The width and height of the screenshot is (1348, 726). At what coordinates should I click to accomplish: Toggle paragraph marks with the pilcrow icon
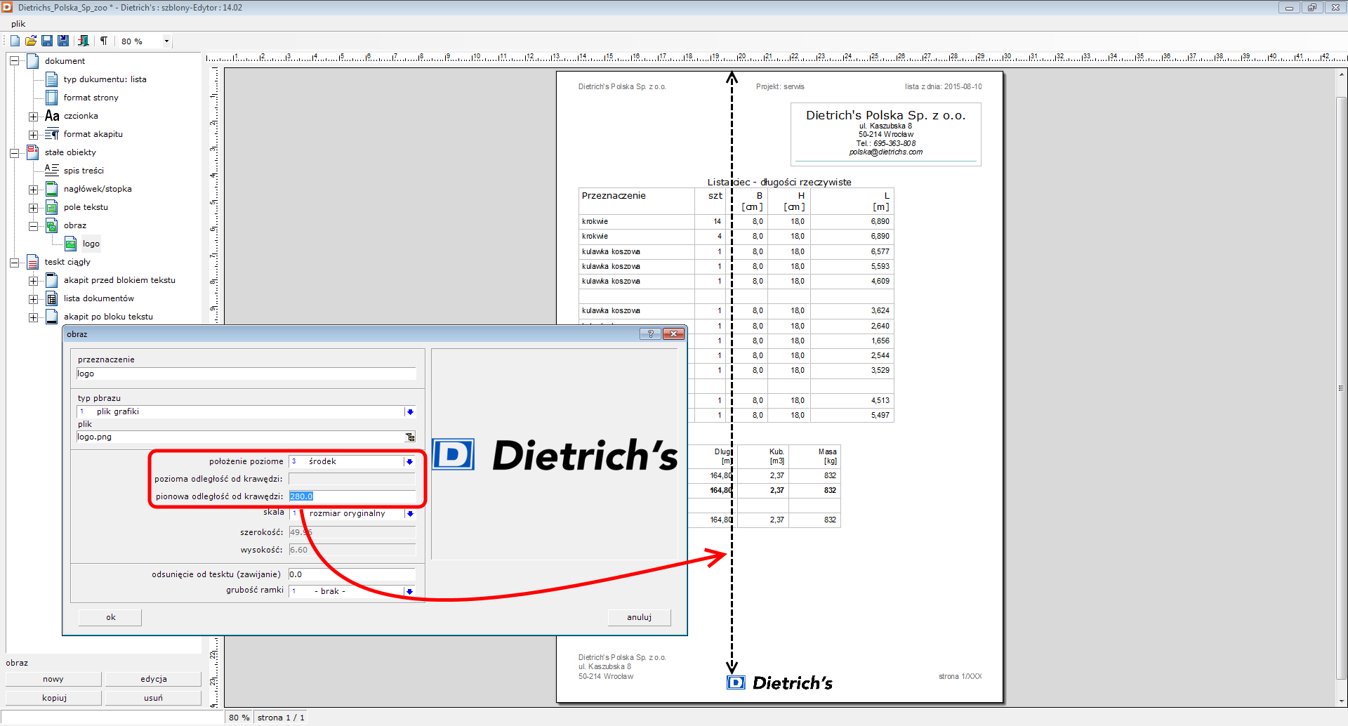point(104,41)
